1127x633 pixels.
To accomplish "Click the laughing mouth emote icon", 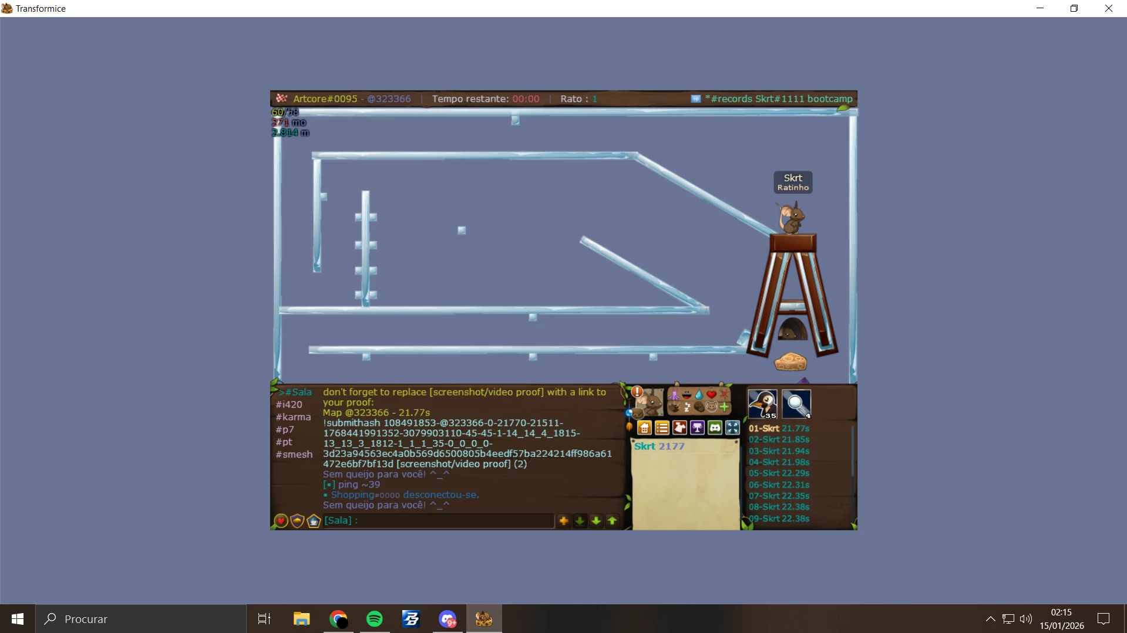I will [687, 395].
